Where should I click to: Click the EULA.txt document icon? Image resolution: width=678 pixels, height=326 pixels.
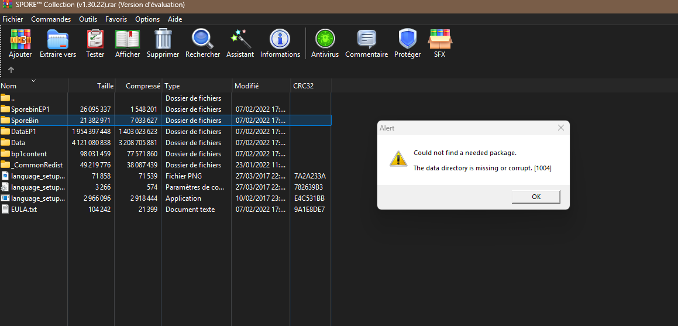[x=5, y=210]
